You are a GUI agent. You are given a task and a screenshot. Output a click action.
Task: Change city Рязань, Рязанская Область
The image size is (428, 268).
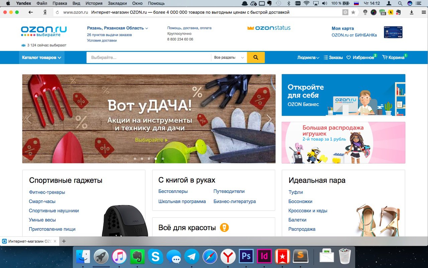pos(117,28)
